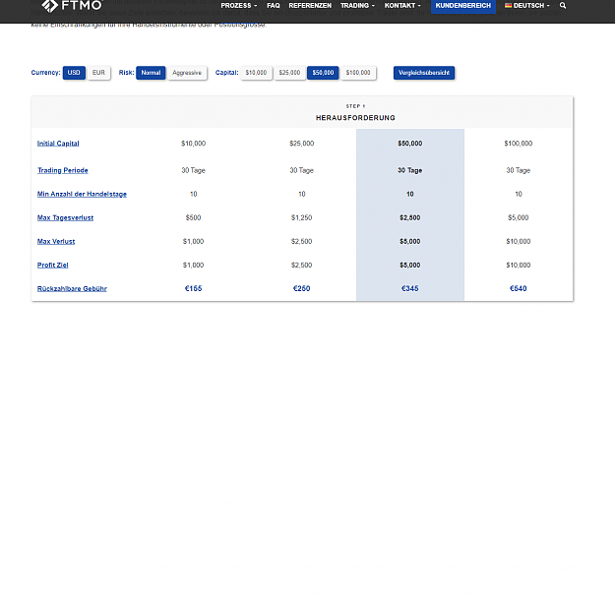The image size is (615, 596).
Task: Open Min Anzahl der Handelstage link
Action: coord(82,194)
